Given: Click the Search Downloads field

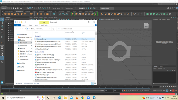Looking at the screenshot, I should click(76, 29).
